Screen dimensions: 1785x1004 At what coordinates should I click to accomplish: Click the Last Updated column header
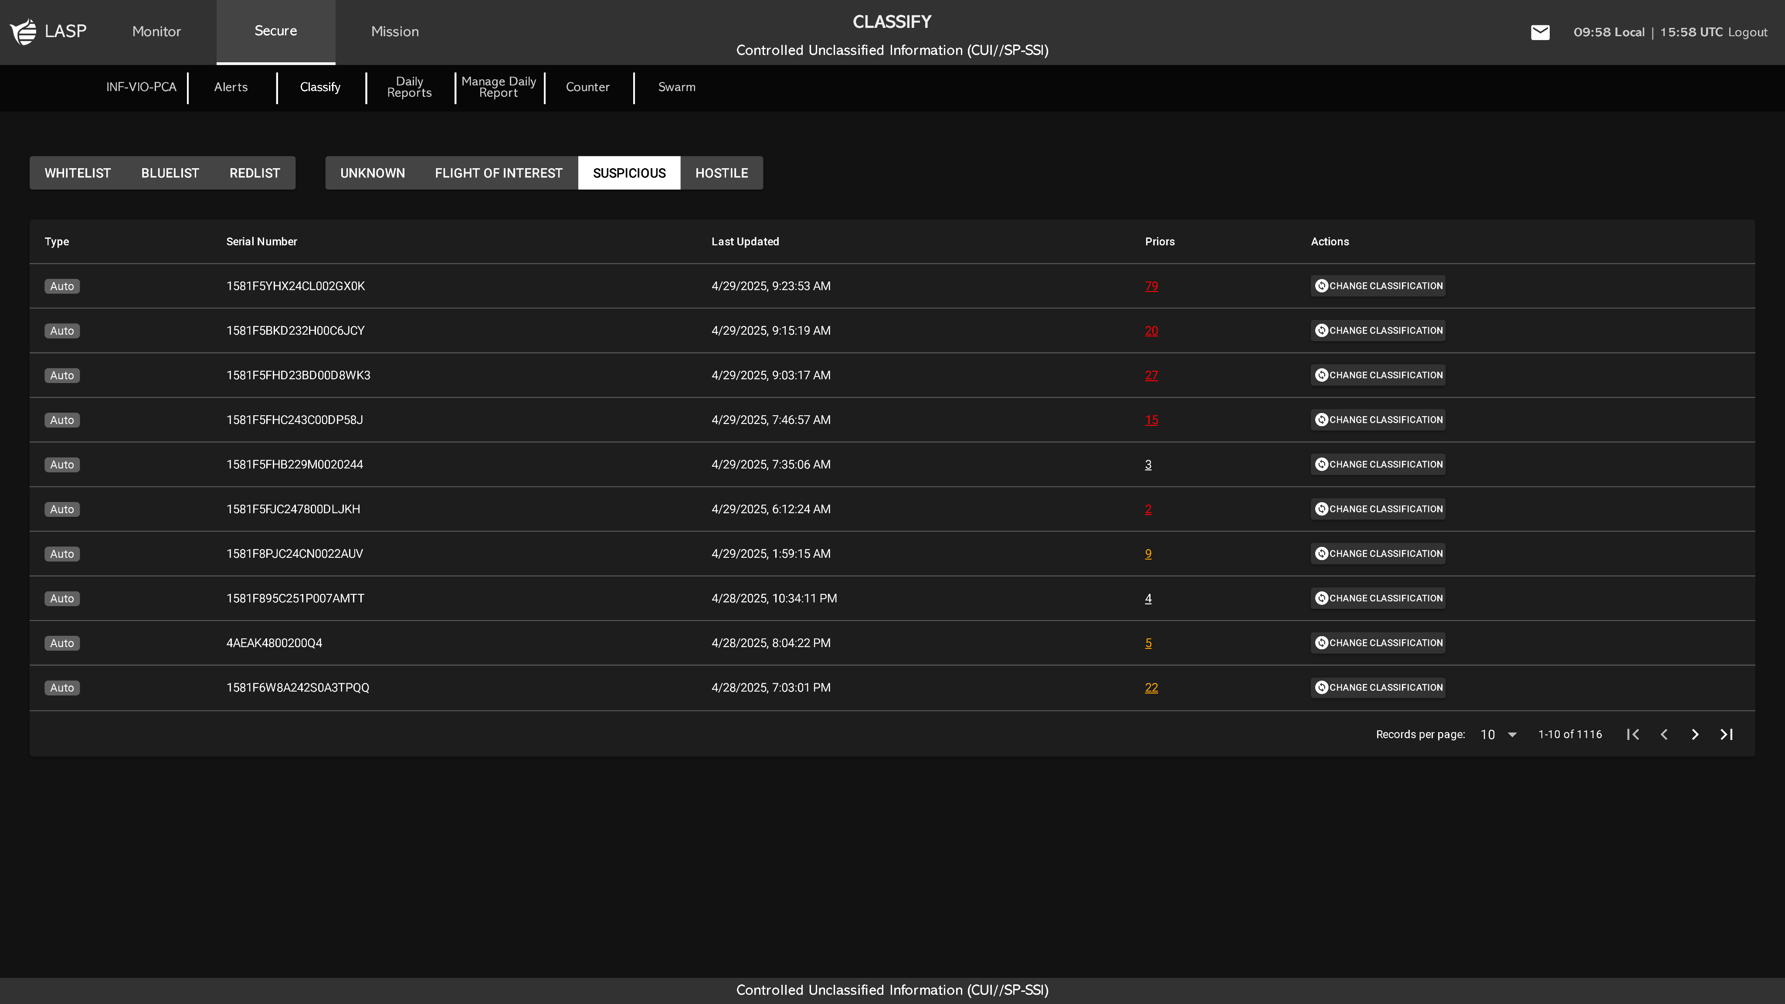pyautogui.click(x=745, y=242)
